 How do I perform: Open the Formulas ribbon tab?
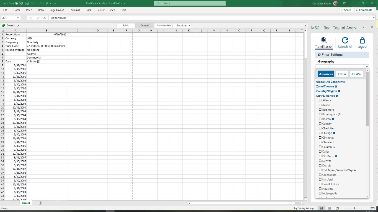tap(75, 10)
